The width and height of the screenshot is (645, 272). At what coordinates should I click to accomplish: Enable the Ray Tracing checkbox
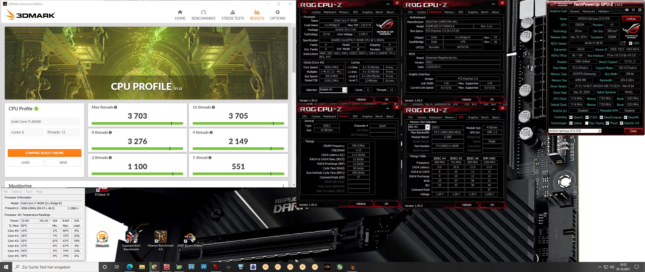587,123
